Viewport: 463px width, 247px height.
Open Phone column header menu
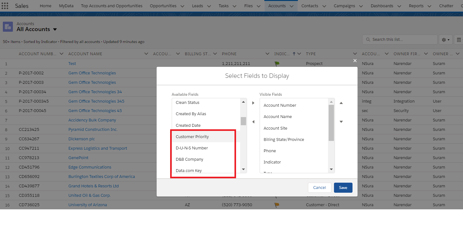click(x=267, y=54)
